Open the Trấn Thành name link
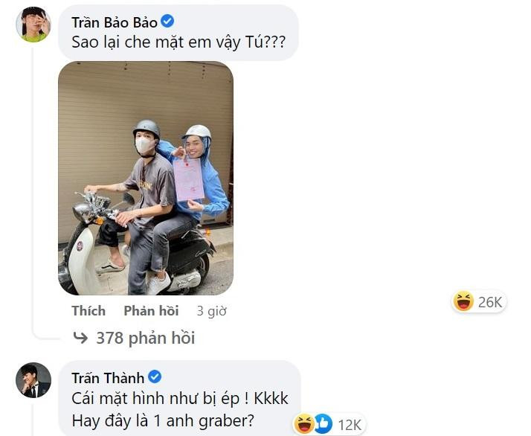The image size is (531, 436). [x=108, y=378]
